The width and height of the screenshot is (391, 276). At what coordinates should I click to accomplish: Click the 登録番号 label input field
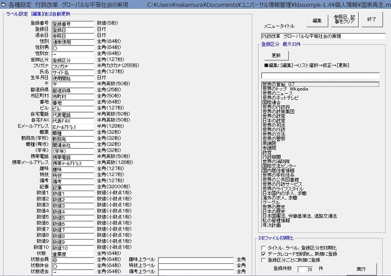click(x=72, y=23)
